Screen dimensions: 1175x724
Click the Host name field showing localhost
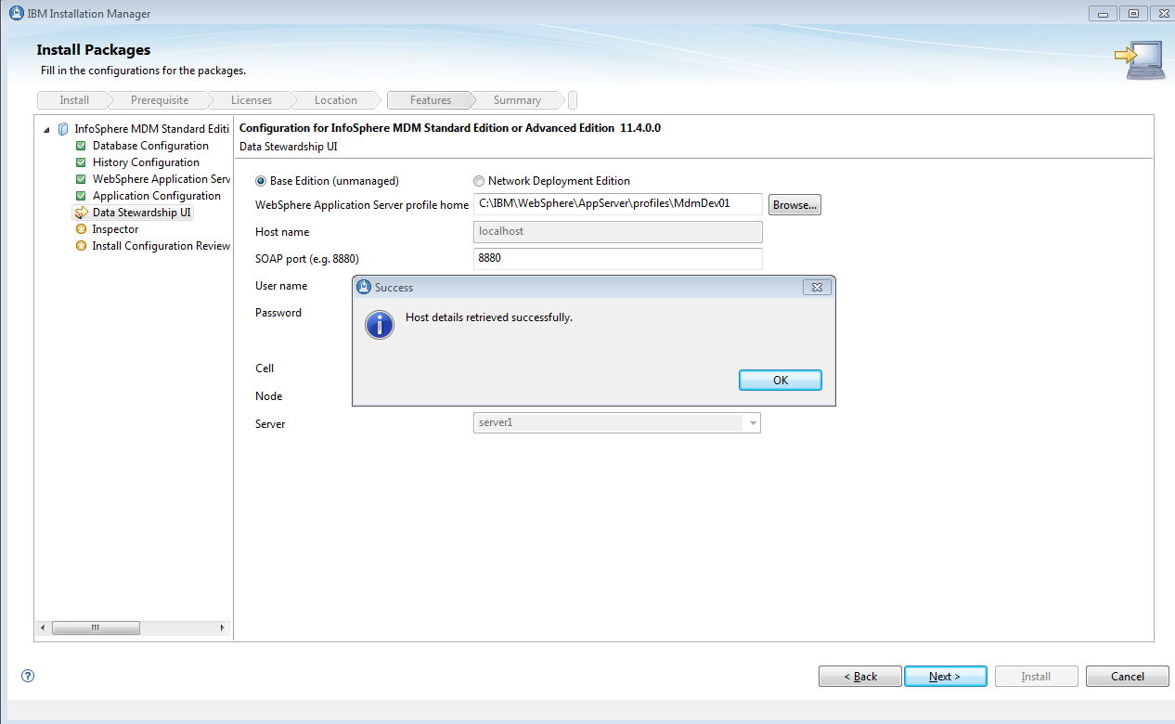618,231
